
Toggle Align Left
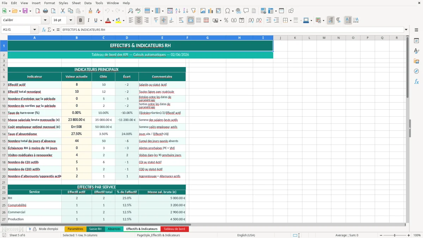coord(131,20)
